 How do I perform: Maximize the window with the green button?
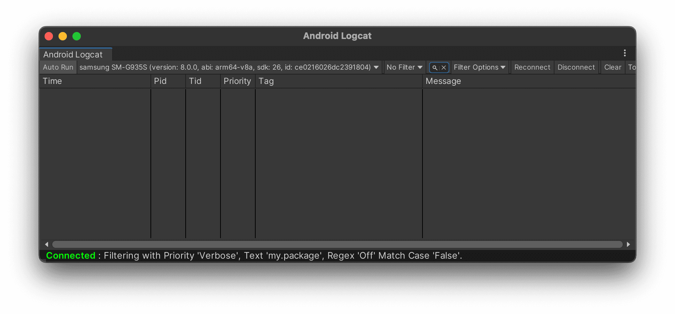click(x=77, y=36)
